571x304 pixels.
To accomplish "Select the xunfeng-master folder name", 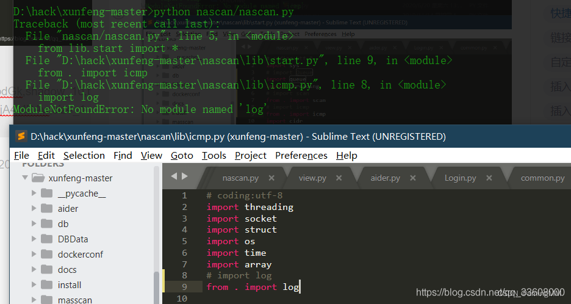I will pos(81,178).
